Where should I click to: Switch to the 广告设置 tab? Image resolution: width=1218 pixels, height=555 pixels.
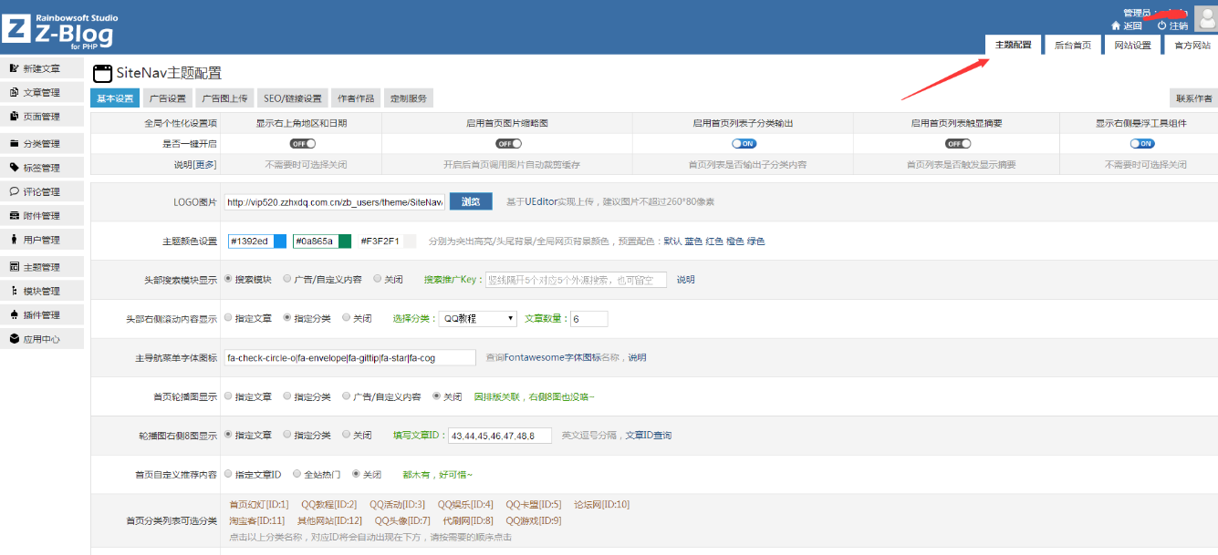coord(166,97)
